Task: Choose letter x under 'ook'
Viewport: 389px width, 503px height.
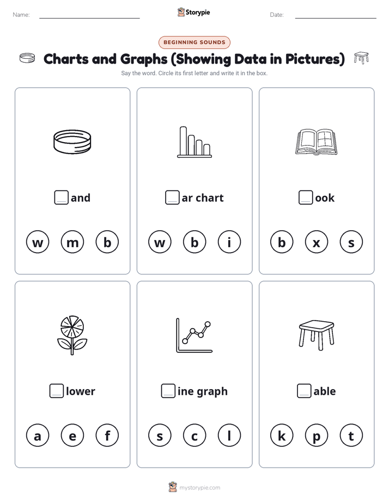Action: pyautogui.click(x=317, y=242)
